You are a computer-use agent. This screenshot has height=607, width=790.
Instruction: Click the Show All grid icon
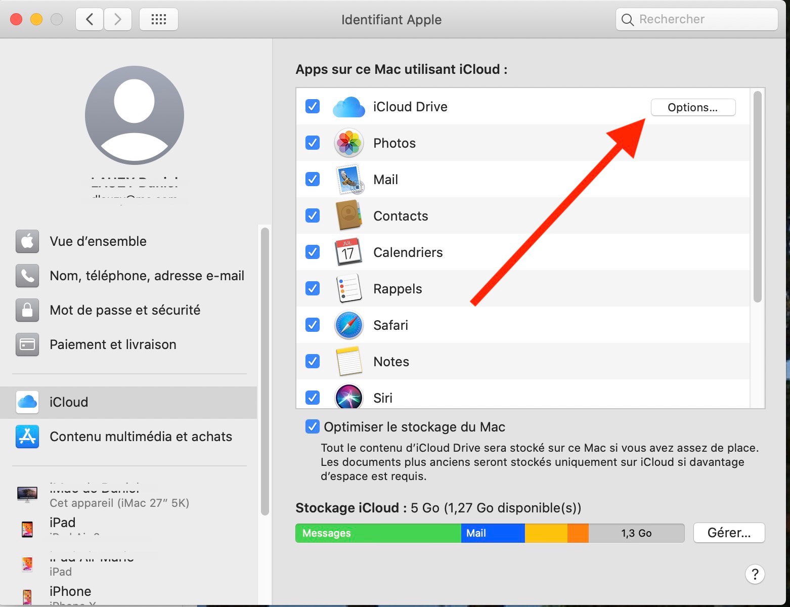(158, 20)
